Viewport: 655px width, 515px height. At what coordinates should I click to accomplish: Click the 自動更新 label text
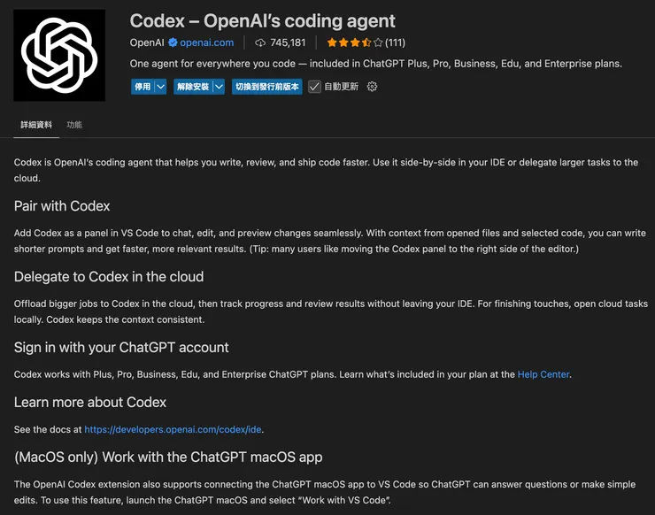[342, 87]
